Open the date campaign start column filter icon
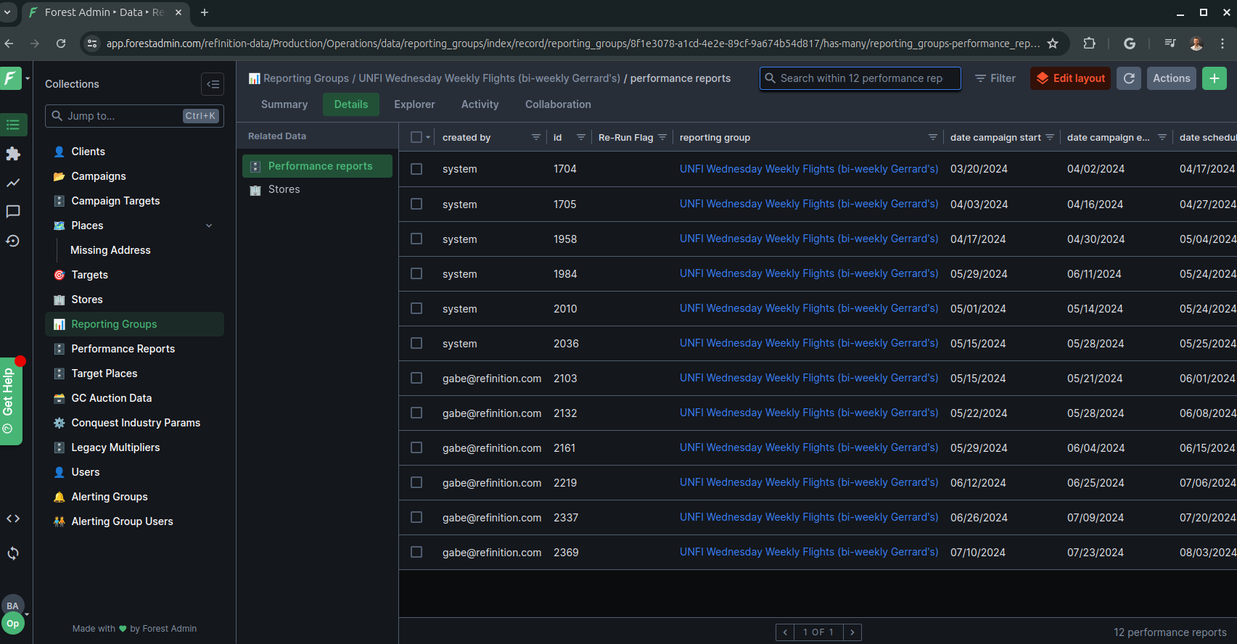 coord(1050,137)
